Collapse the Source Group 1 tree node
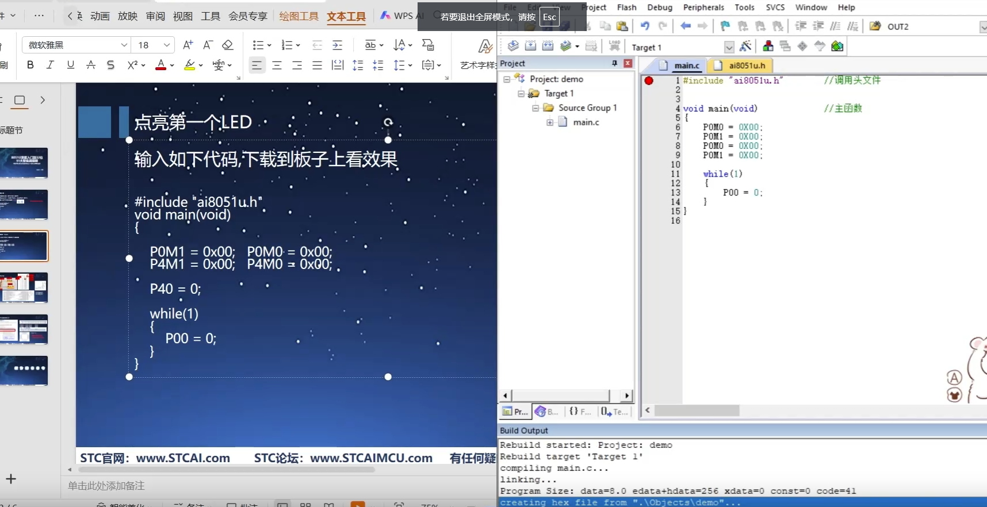Viewport: 987px width, 507px height. point(535,107)
